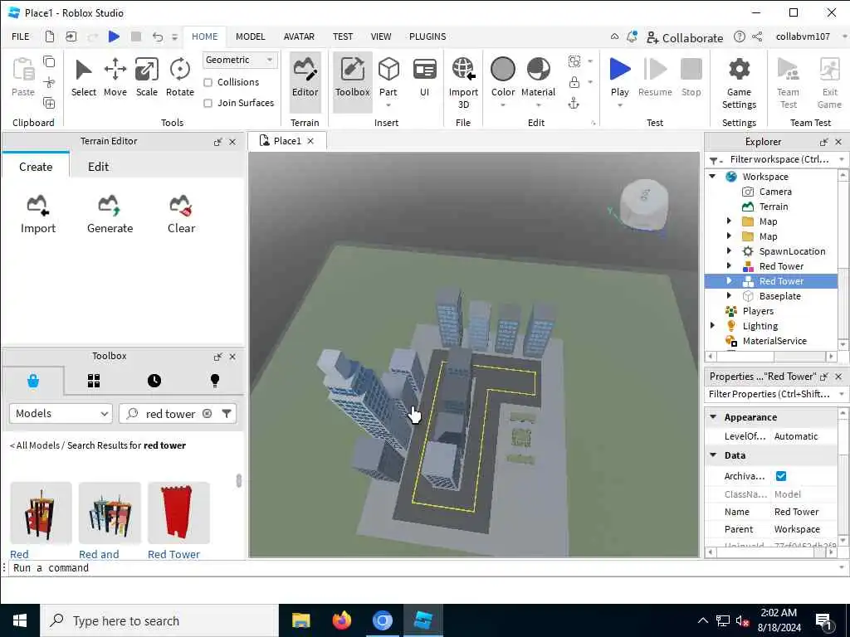
Task: Open the toolbox search filter options
Action: 227,413
